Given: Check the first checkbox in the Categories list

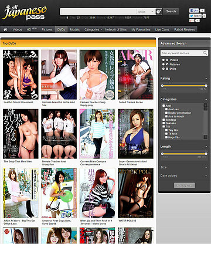Looking at the screenshot, I should coord(164,106).
